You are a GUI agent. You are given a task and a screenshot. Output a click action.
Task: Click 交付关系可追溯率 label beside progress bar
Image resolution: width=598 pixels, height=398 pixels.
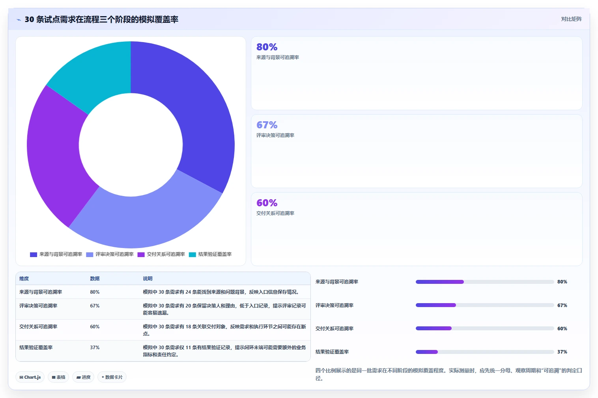point(335,329)
